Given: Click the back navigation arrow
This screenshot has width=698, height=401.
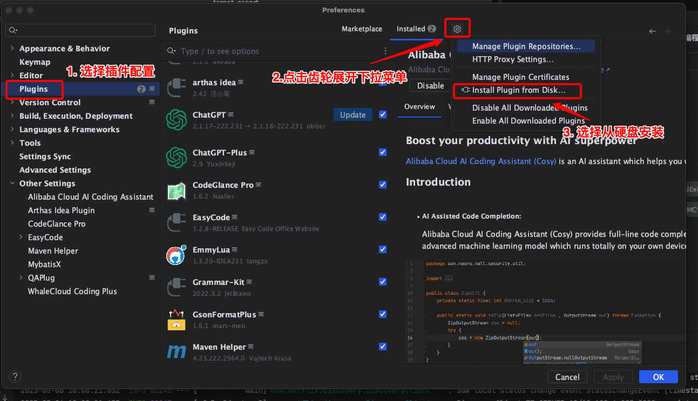Looking at the screenshot, I should tap(652, 31).
